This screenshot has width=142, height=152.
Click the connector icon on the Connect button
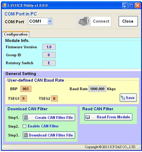[84, 21]
